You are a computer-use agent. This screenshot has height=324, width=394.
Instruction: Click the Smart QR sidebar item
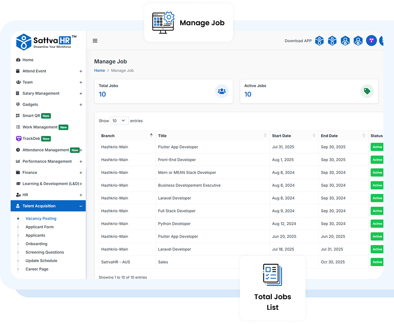[31, 116]
